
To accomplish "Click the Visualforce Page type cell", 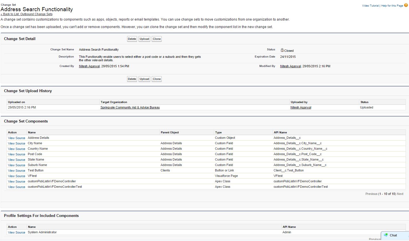I will (226, 176).
